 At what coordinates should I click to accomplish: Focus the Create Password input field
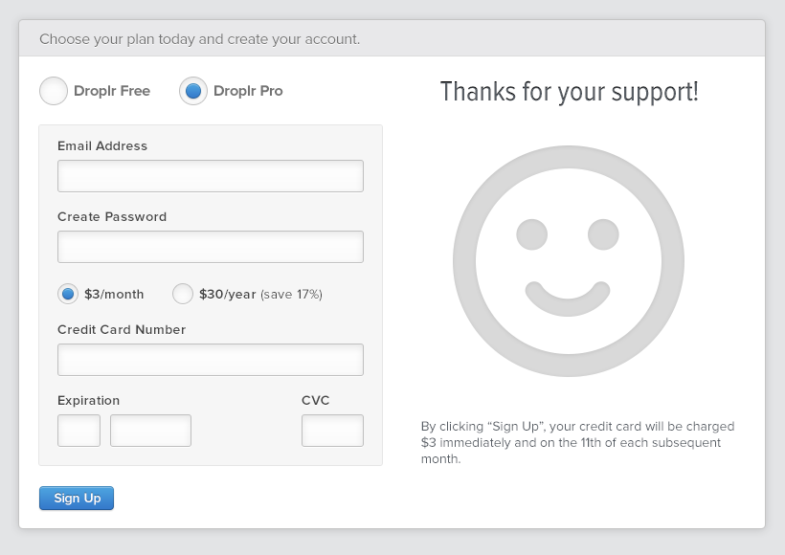click(x=211, y=247)
